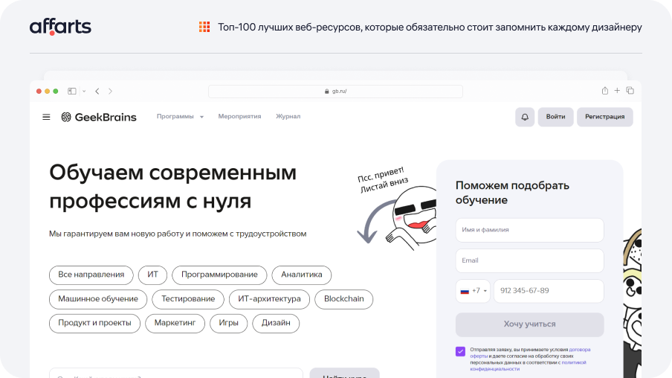Viewport: 672px width, 378px height.
Task: Click the gb.ru address bar
Action: point(335,92)
